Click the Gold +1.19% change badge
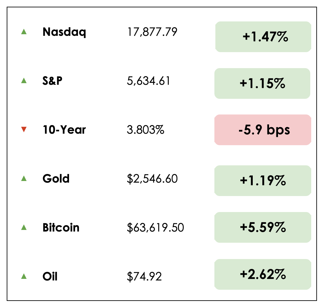The image size is (324, 307). pos(262,181)
